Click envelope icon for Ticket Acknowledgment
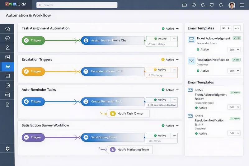Viewport: 249px width, 166px height. 191,40
